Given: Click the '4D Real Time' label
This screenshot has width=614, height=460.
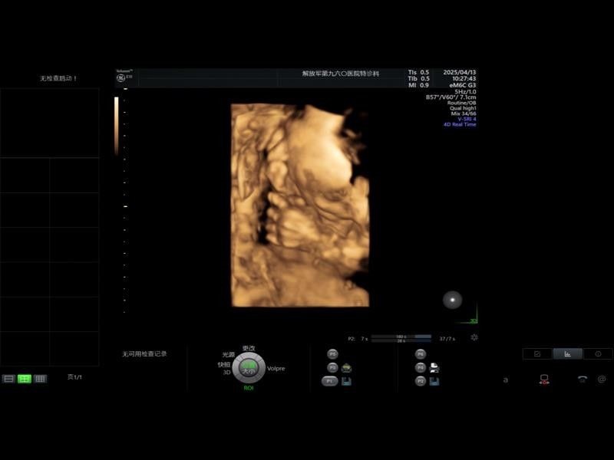Looking at the screenshot, I should click(460, 124).
